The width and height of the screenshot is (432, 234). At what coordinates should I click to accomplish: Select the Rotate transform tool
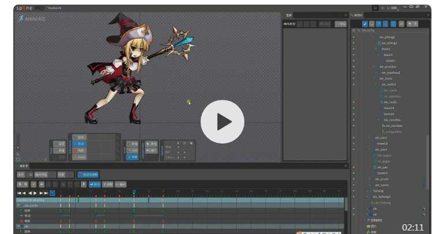pyautogui.click(x=80, y=137)
